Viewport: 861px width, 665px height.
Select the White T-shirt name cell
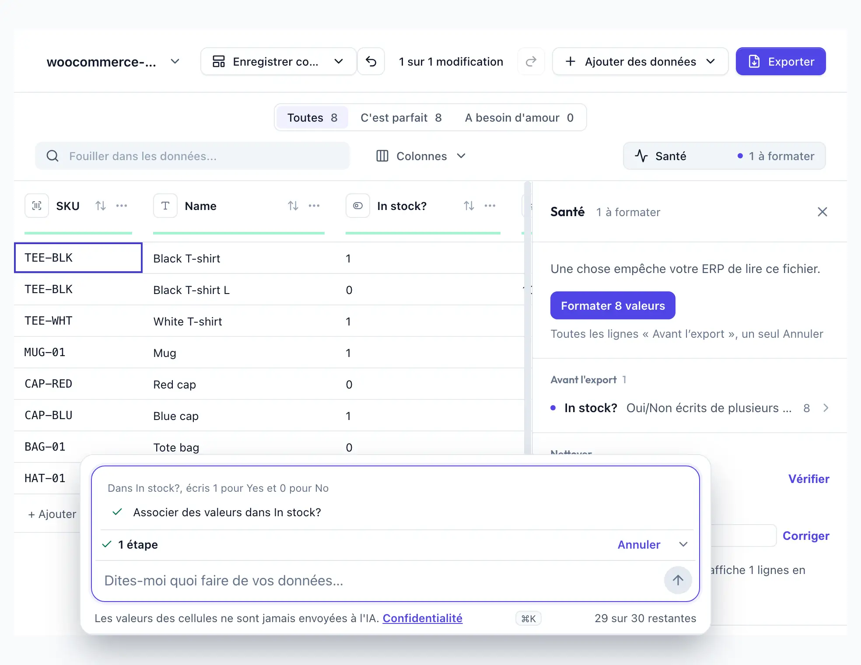(x=239, y=322)
